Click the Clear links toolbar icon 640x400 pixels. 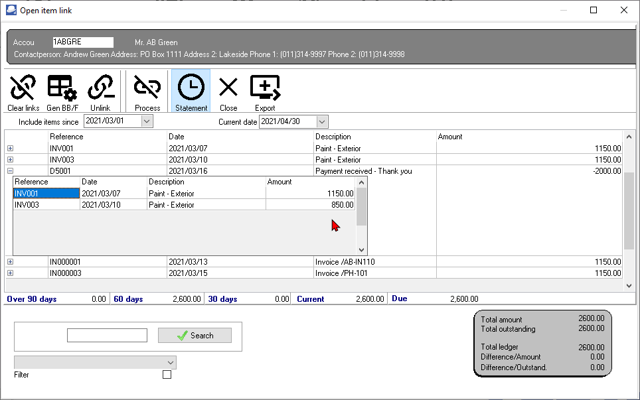[x=23, y=92]
